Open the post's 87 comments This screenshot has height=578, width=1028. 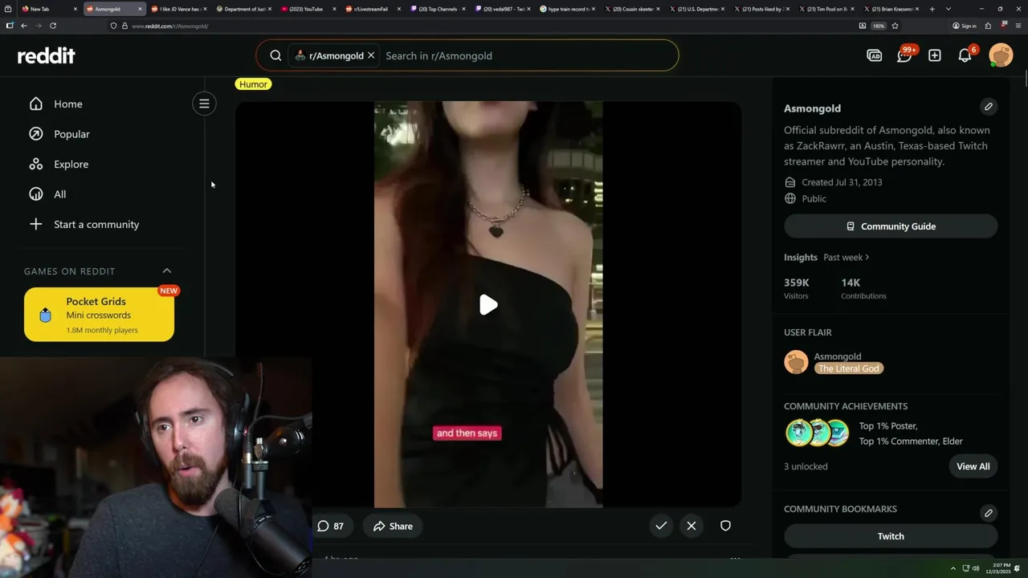click(330, 526)
